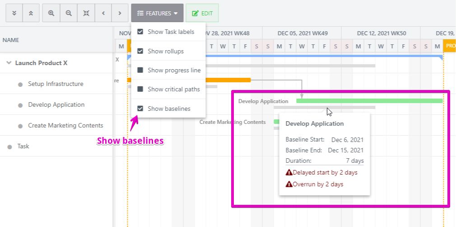Zoom out of the Gantt chart
The height and width of the screenshot is (227, 456).
coord(69,14)
